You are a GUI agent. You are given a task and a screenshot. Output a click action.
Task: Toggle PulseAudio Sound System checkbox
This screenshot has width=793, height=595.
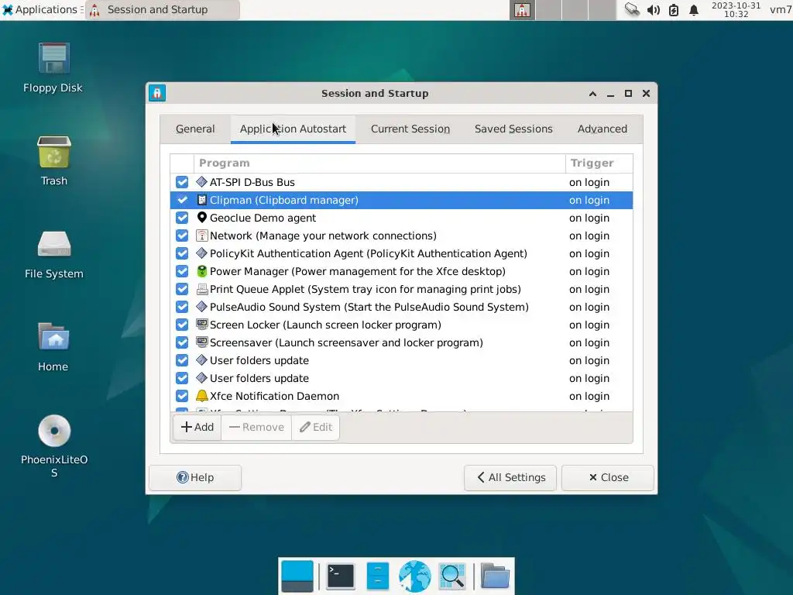(x=182, y=307)
